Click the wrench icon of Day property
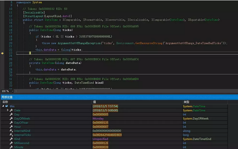 (x=11, y=114)
